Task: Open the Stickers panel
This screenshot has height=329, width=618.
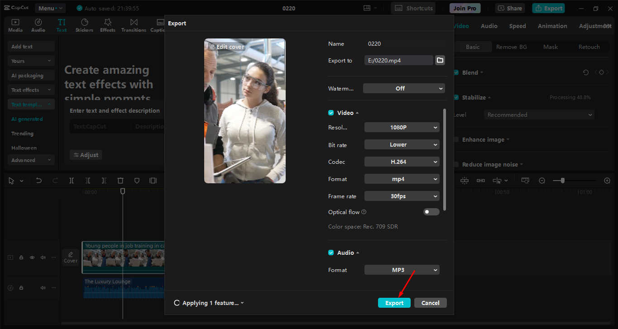Action: (85, 25)
